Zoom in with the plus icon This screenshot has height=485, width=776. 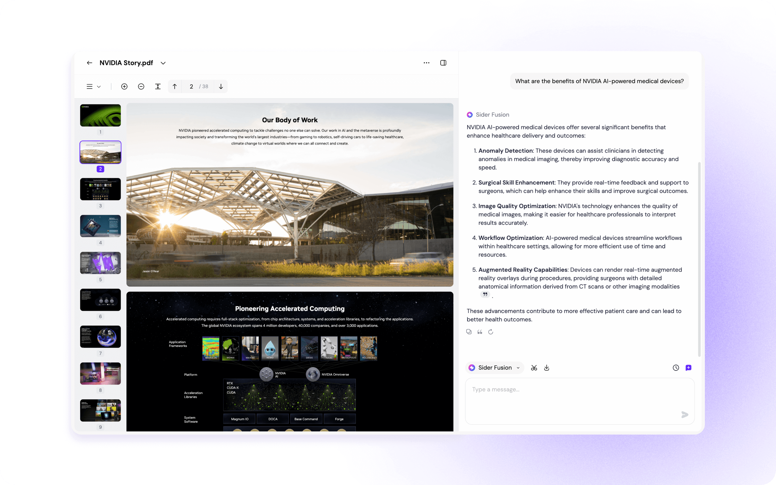(x=124, y=86)
